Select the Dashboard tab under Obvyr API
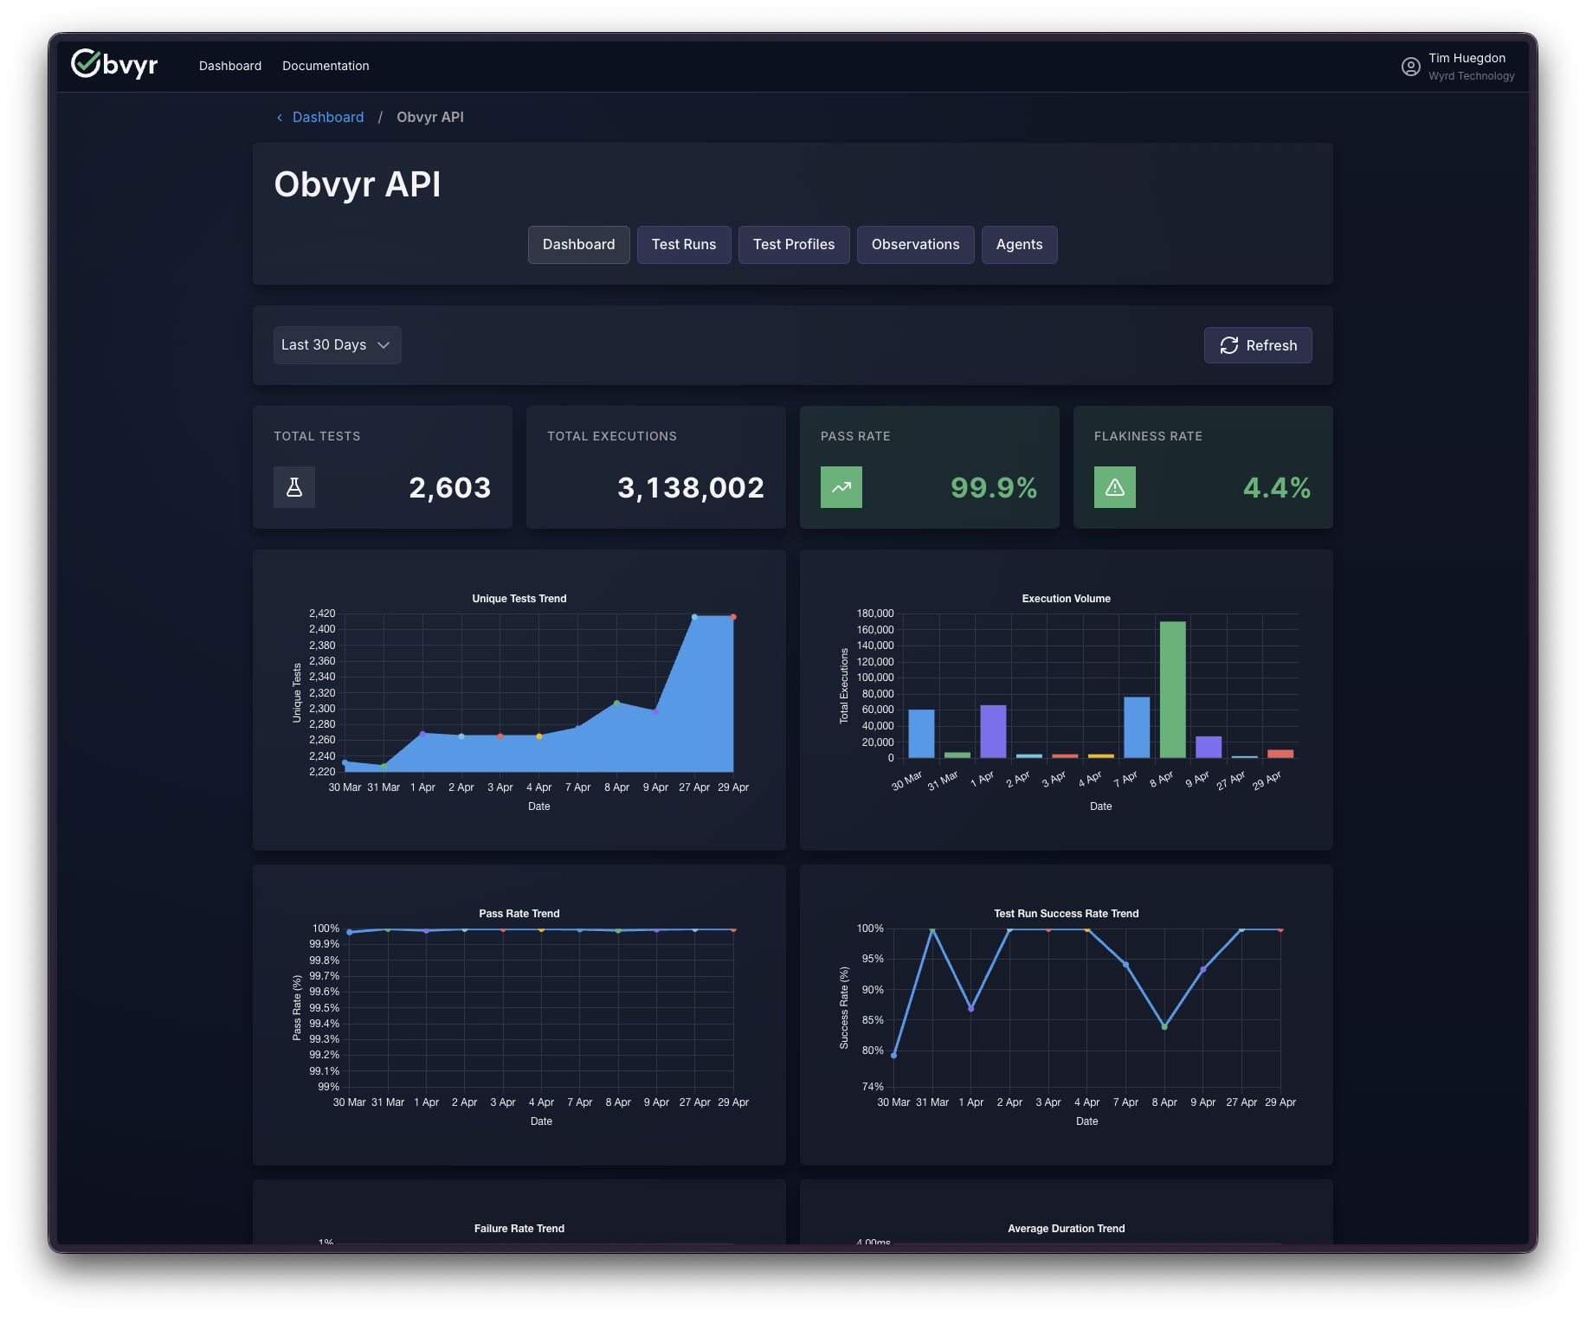1586x1317 pixels. tap(578, 245)
